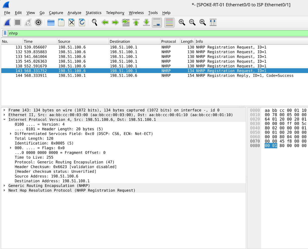Stop the running capture
Viewport: 308px width, 249px height.
coord(18,22)
